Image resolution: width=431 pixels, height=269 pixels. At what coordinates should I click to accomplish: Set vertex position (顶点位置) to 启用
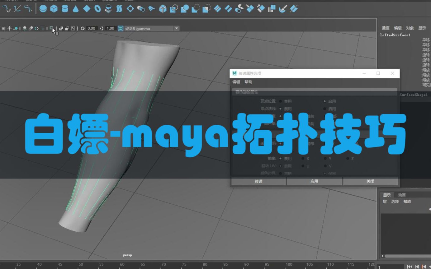(325, 101)
